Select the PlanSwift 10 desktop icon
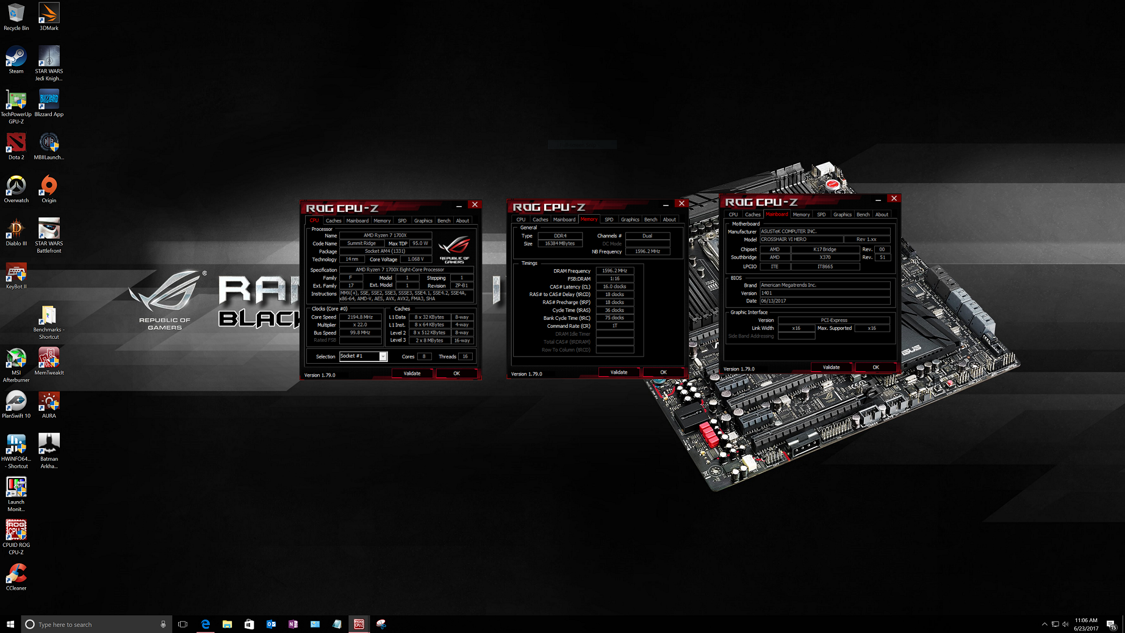Viewport: 1125px width, 633px height. point(16,405)
